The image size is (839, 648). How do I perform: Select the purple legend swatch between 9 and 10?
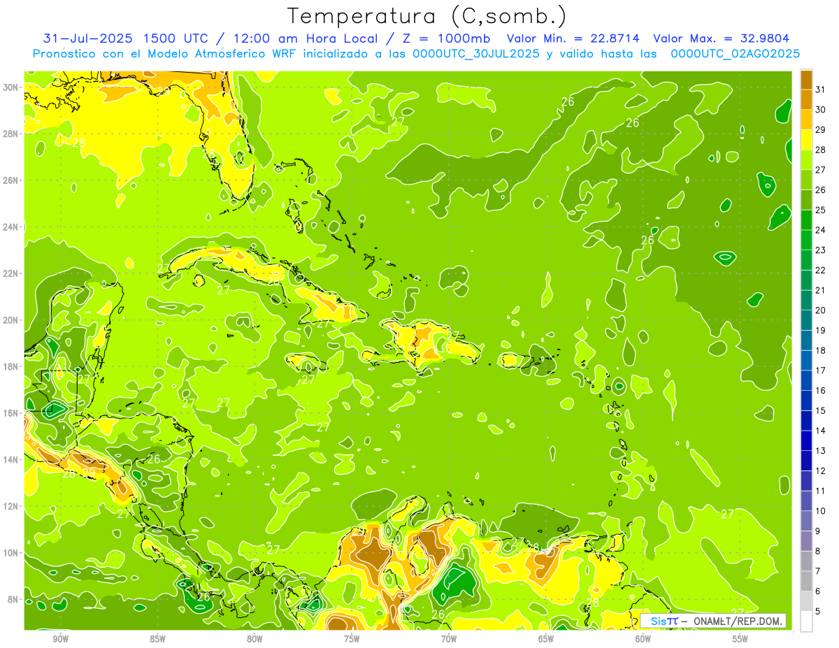806,521
